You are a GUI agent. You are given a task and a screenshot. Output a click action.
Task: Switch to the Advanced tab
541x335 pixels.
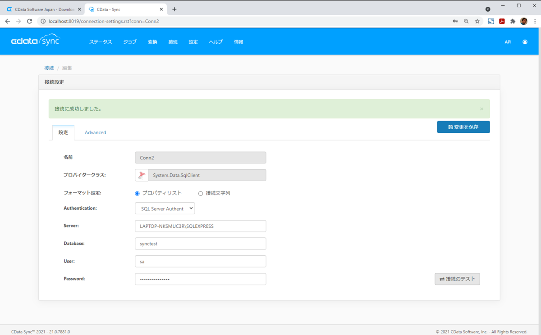point(96,132)
